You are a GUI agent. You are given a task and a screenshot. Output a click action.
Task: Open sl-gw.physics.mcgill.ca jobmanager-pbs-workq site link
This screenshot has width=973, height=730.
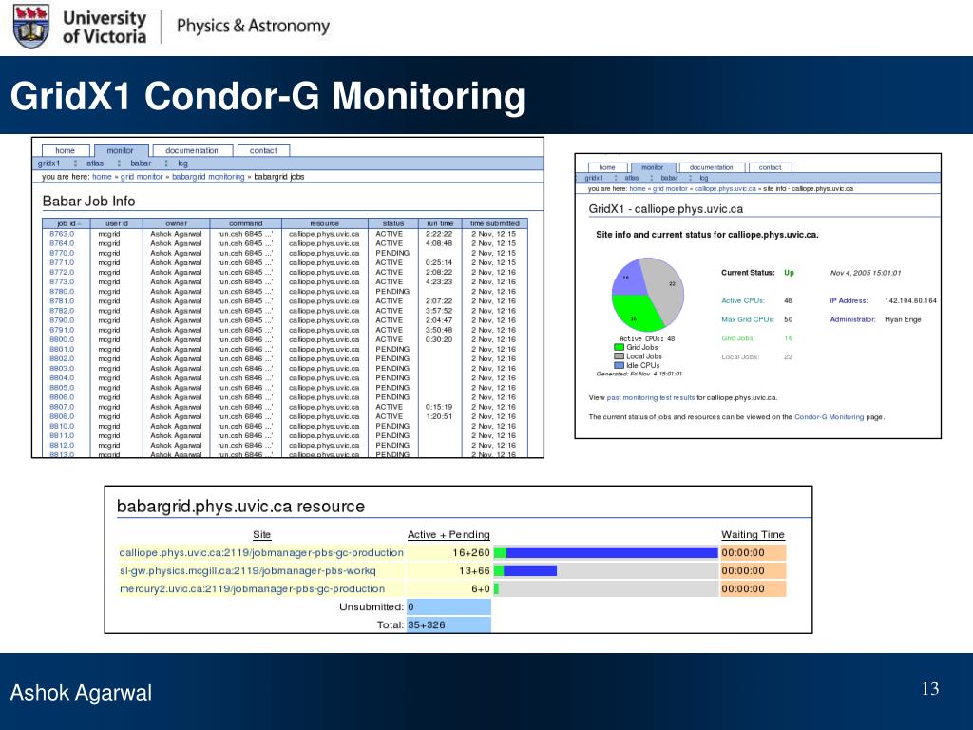[248, 570]
